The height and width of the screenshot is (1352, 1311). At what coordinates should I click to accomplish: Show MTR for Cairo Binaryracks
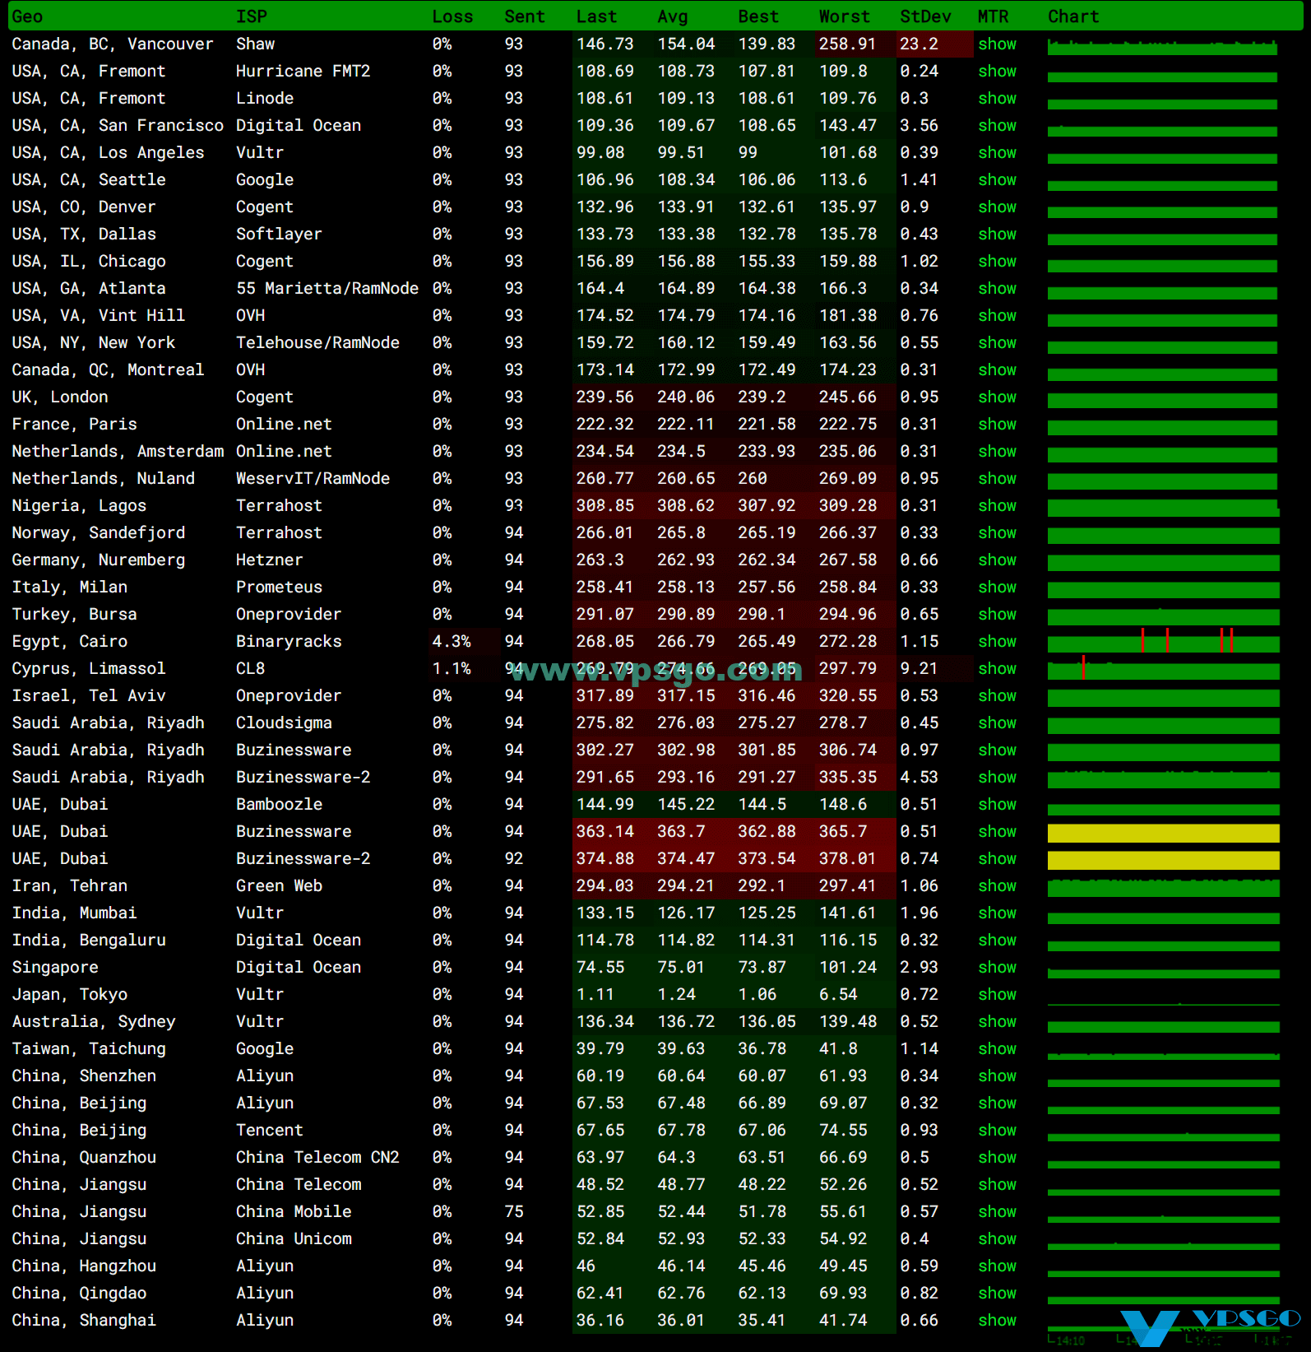997,642
